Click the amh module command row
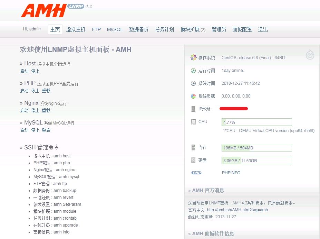The image size is (320, 239). (x=55, y=211)
